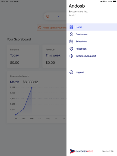Click the orange clock icon
The height and width of the screenshot is (156, 117).
[x=48, y=16]
